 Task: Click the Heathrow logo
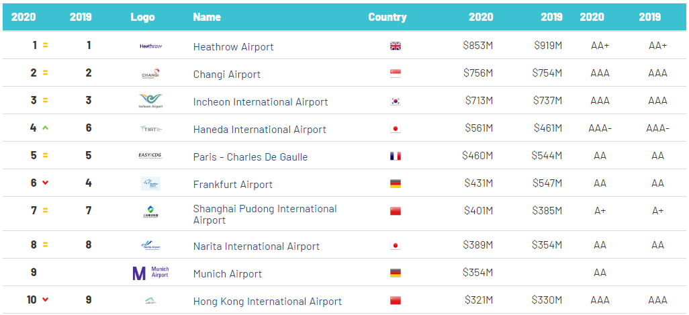[150, 46]
